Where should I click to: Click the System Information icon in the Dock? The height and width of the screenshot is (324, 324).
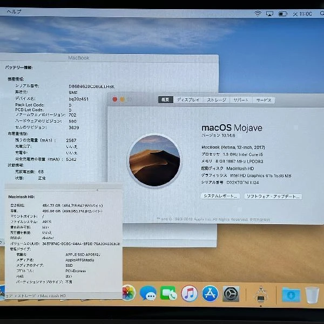[261, 294]
